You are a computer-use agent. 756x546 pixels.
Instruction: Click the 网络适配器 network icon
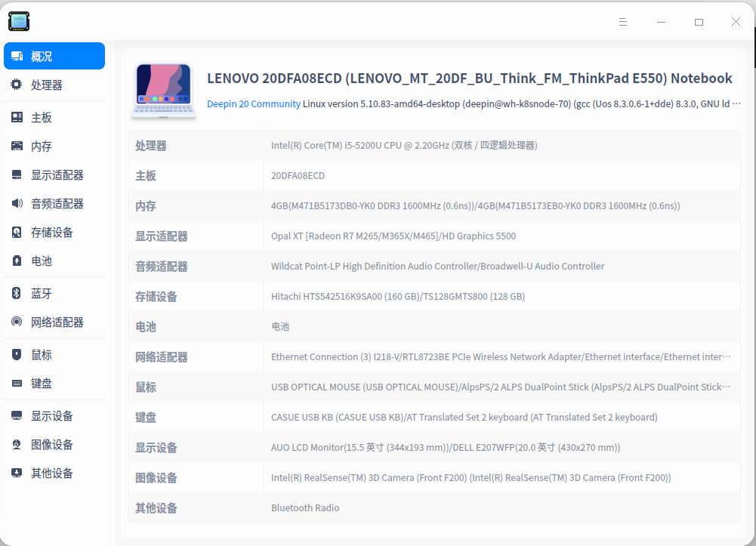(x=17, y=322)
